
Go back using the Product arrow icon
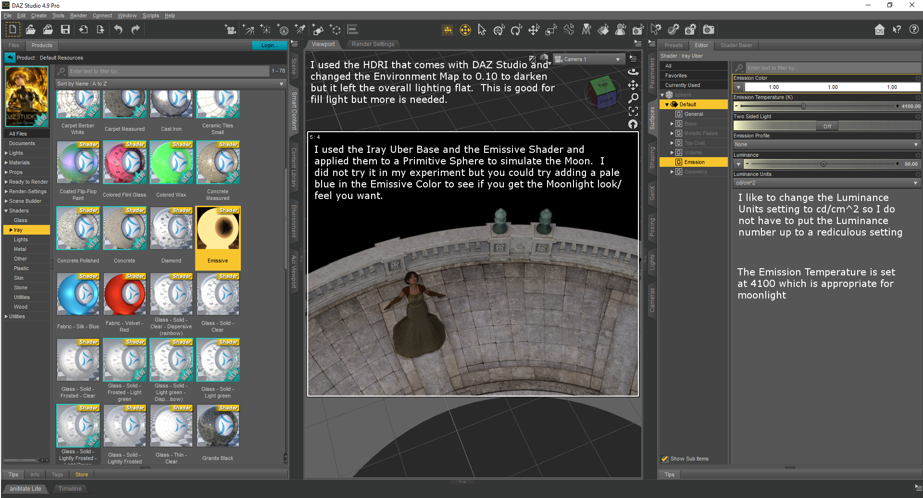point(10,58)
